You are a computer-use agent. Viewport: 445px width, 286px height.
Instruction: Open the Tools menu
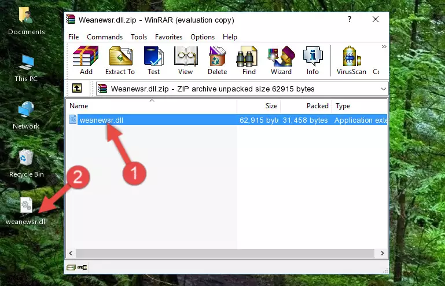[139, 37]
